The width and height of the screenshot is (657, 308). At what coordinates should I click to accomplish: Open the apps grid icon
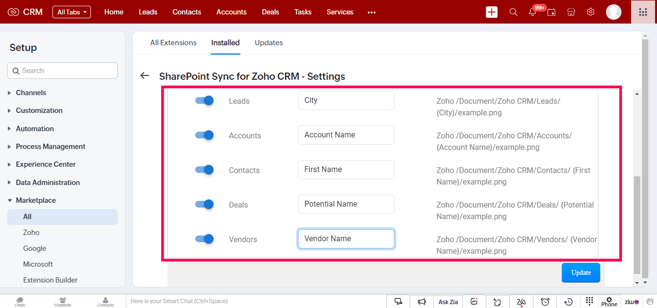643,12
